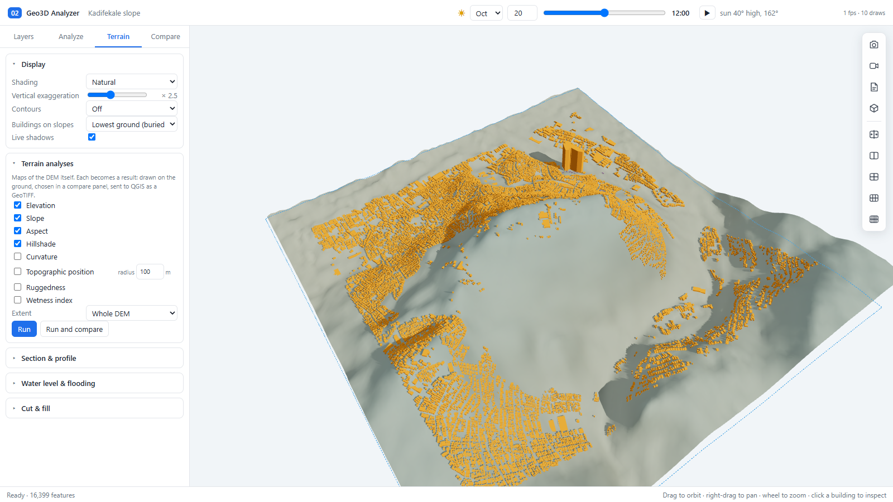Expand the Water level & flooding panel
The width and height of the screenshot is (893, 502).
pyautogui.click(x=94, y=383)
